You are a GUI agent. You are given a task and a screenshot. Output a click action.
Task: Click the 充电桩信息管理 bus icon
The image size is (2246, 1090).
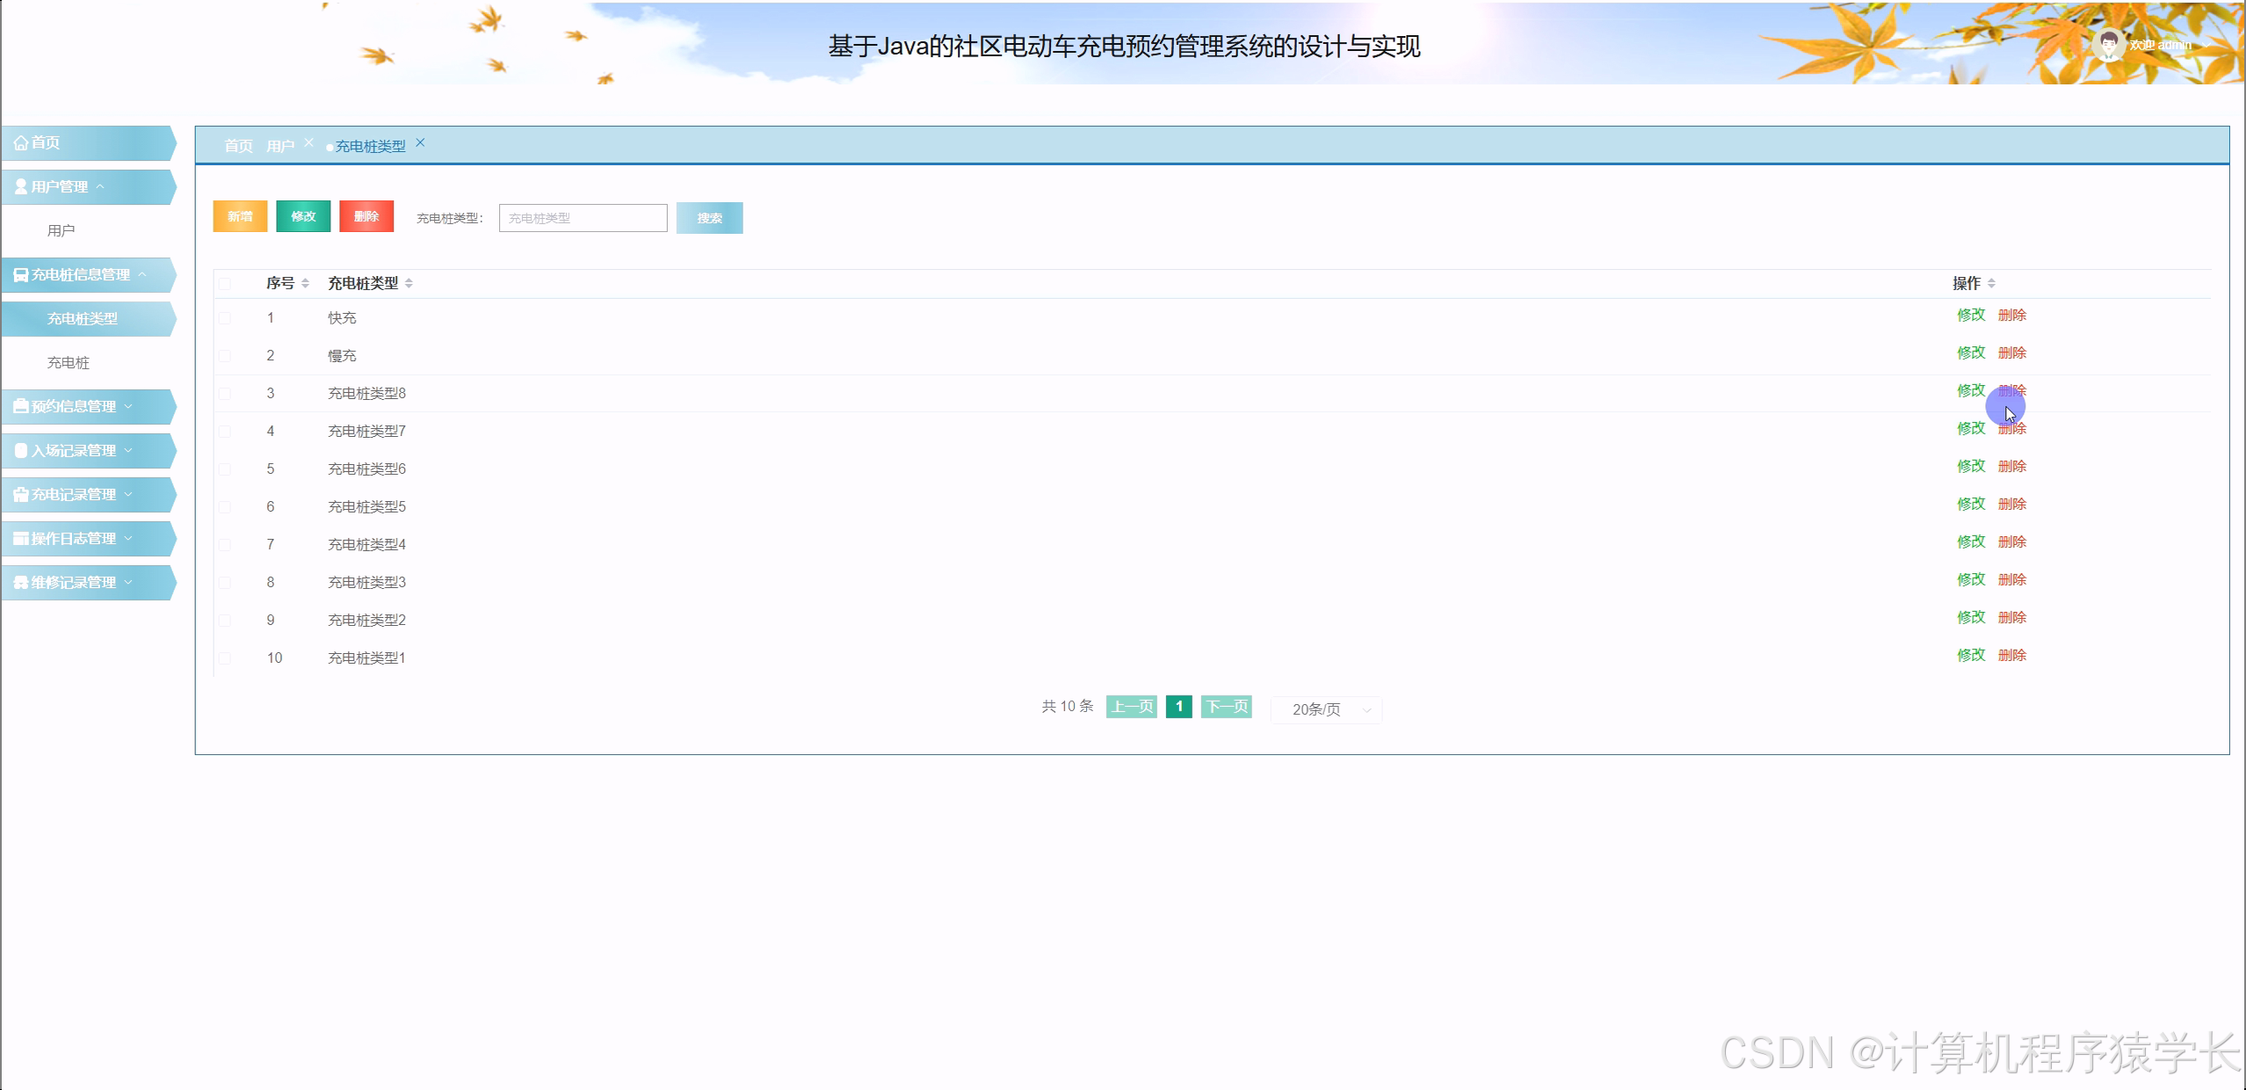(x=20, y=275)
